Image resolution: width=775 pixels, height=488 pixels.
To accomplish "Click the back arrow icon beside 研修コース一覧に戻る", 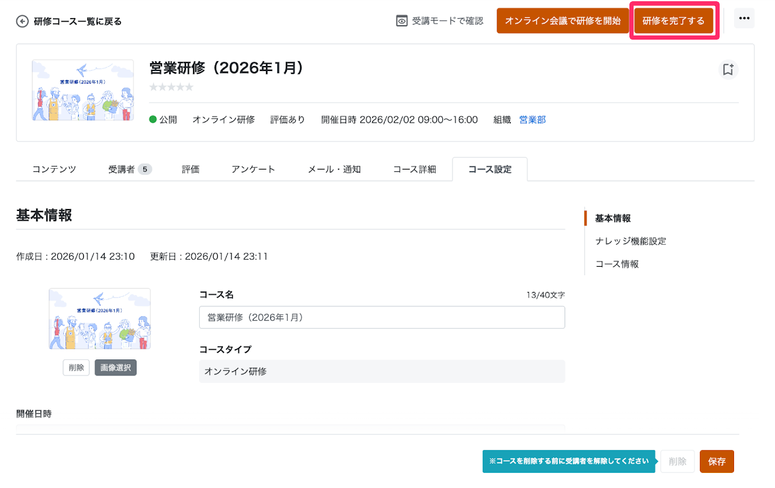I will pyautogui.click(x=22, y=22).
